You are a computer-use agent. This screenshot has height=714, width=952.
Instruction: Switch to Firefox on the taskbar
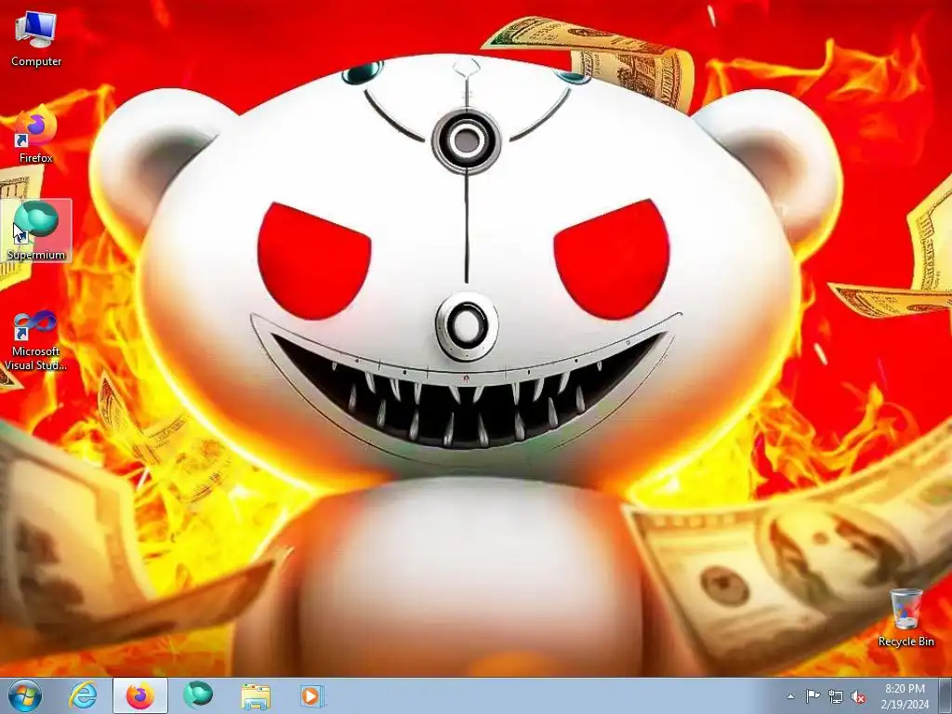pyautogui.click(x=140, y=695)
